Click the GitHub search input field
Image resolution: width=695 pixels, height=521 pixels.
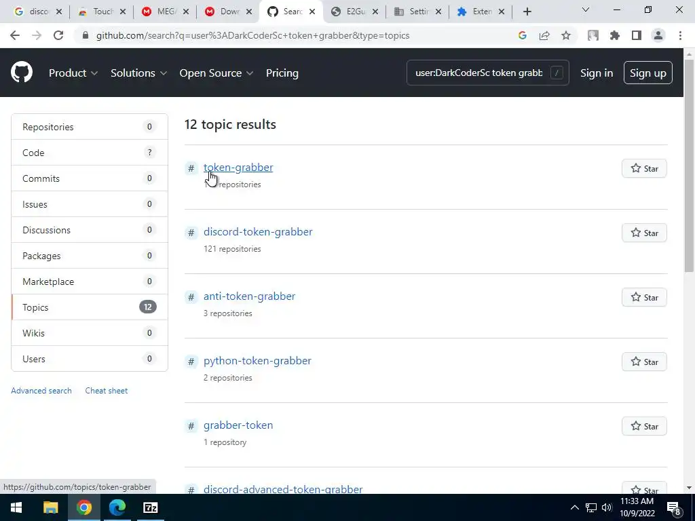pos(487,73)
